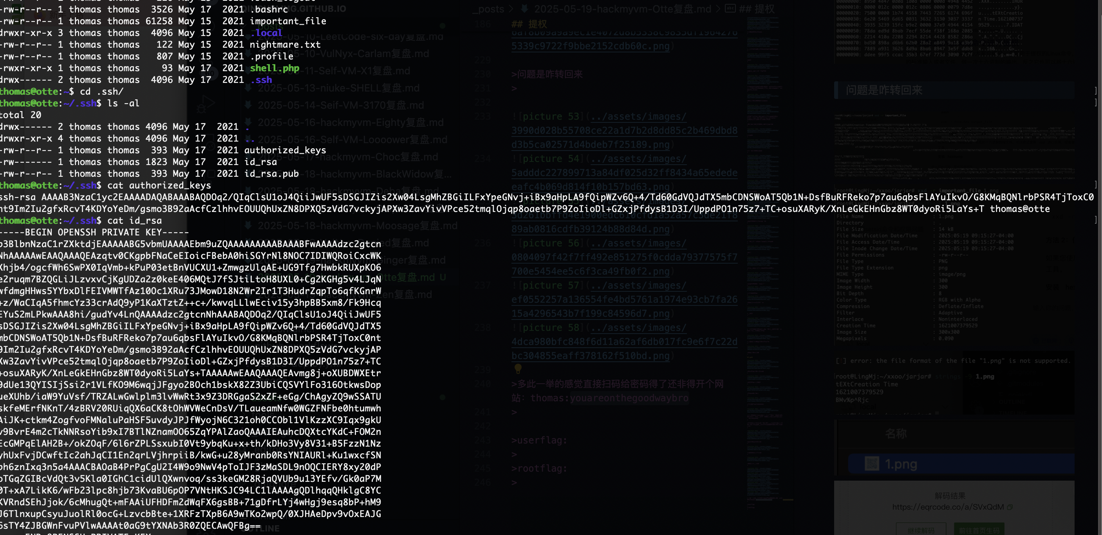Open the picture 58 image link in editor
This screenshot has width=1102, height=535.
(x=624, y=342)
